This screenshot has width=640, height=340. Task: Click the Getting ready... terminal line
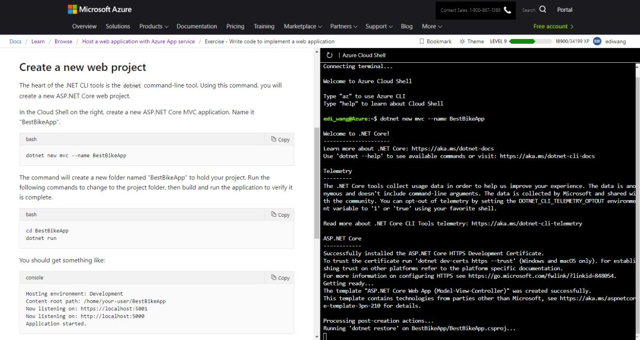(x=348, y=283)
